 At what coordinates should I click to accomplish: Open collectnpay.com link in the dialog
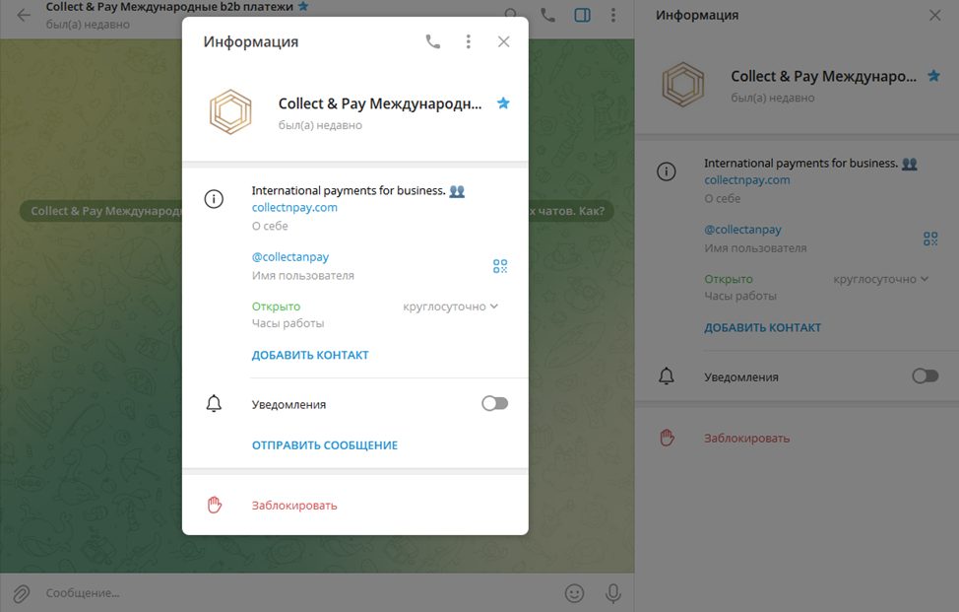(x=294, y=208)
